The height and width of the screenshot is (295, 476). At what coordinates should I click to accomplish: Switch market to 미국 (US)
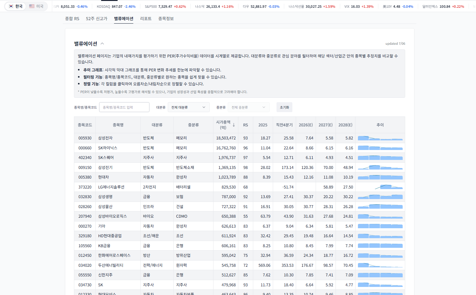coord(36,6)
